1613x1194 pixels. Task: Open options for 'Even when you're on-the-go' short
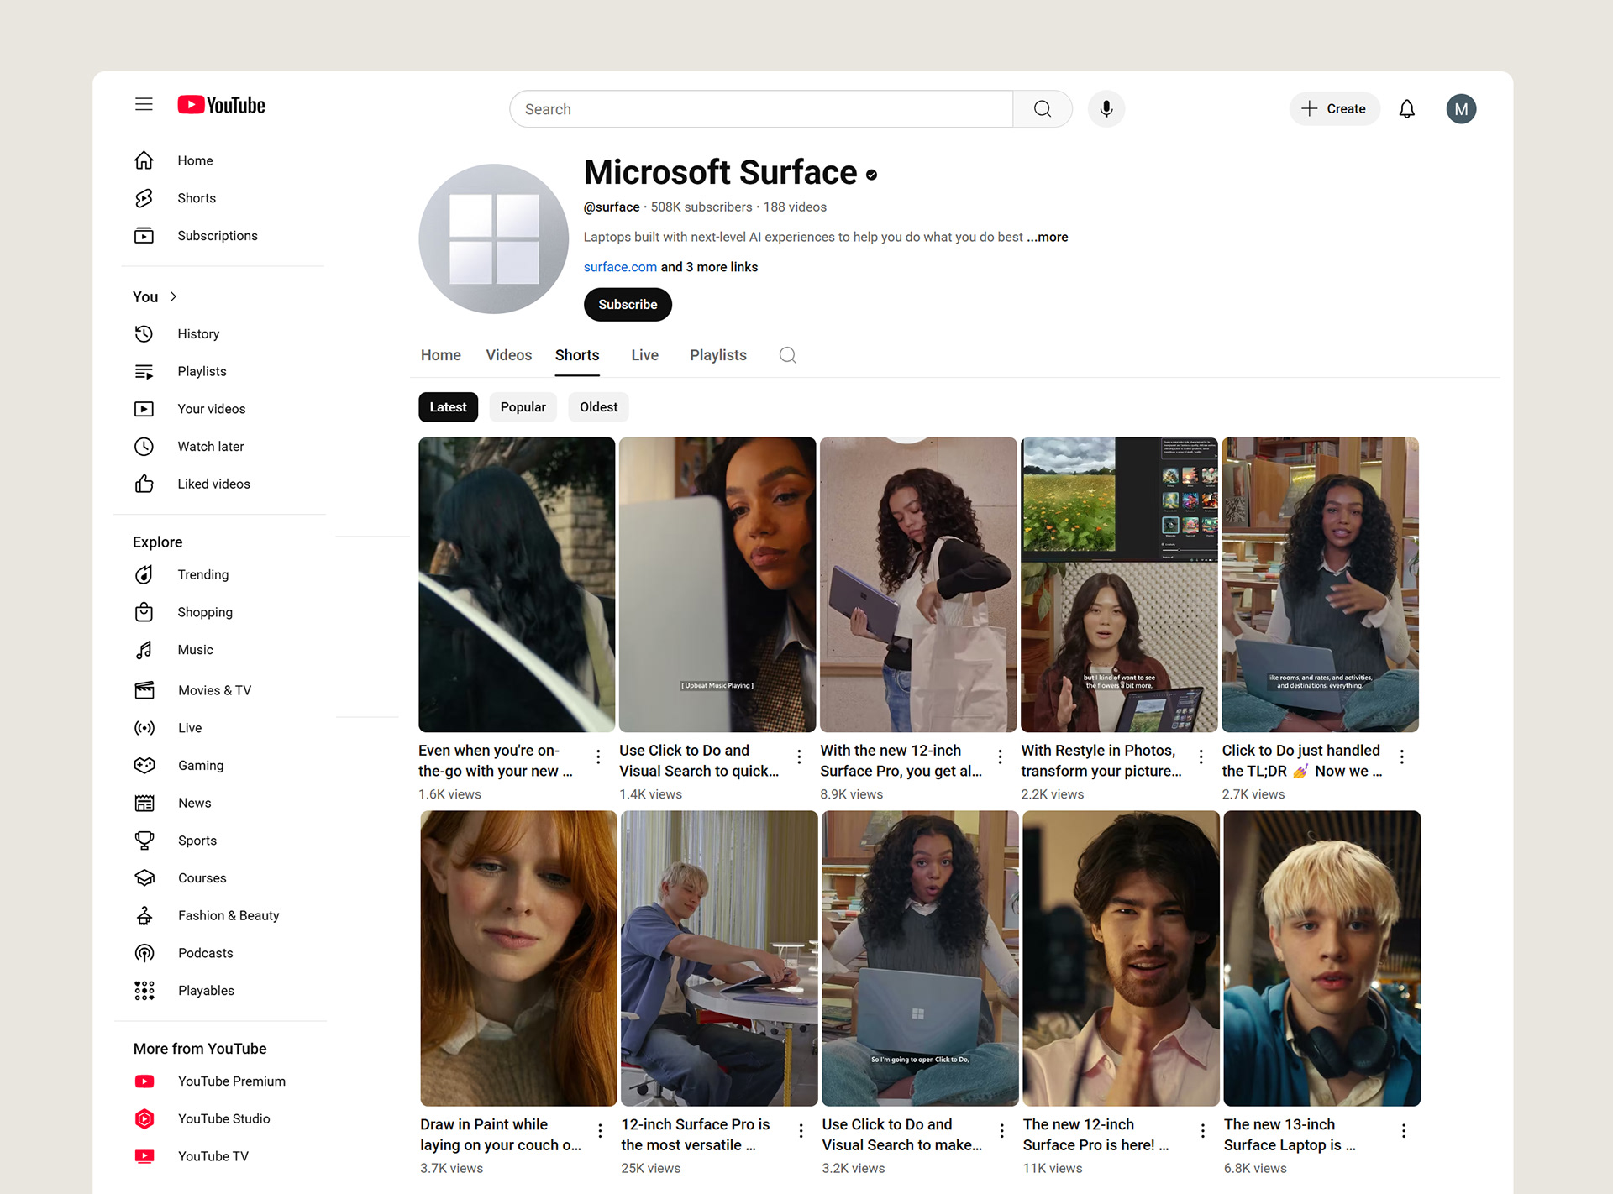[x=598, y=757]
